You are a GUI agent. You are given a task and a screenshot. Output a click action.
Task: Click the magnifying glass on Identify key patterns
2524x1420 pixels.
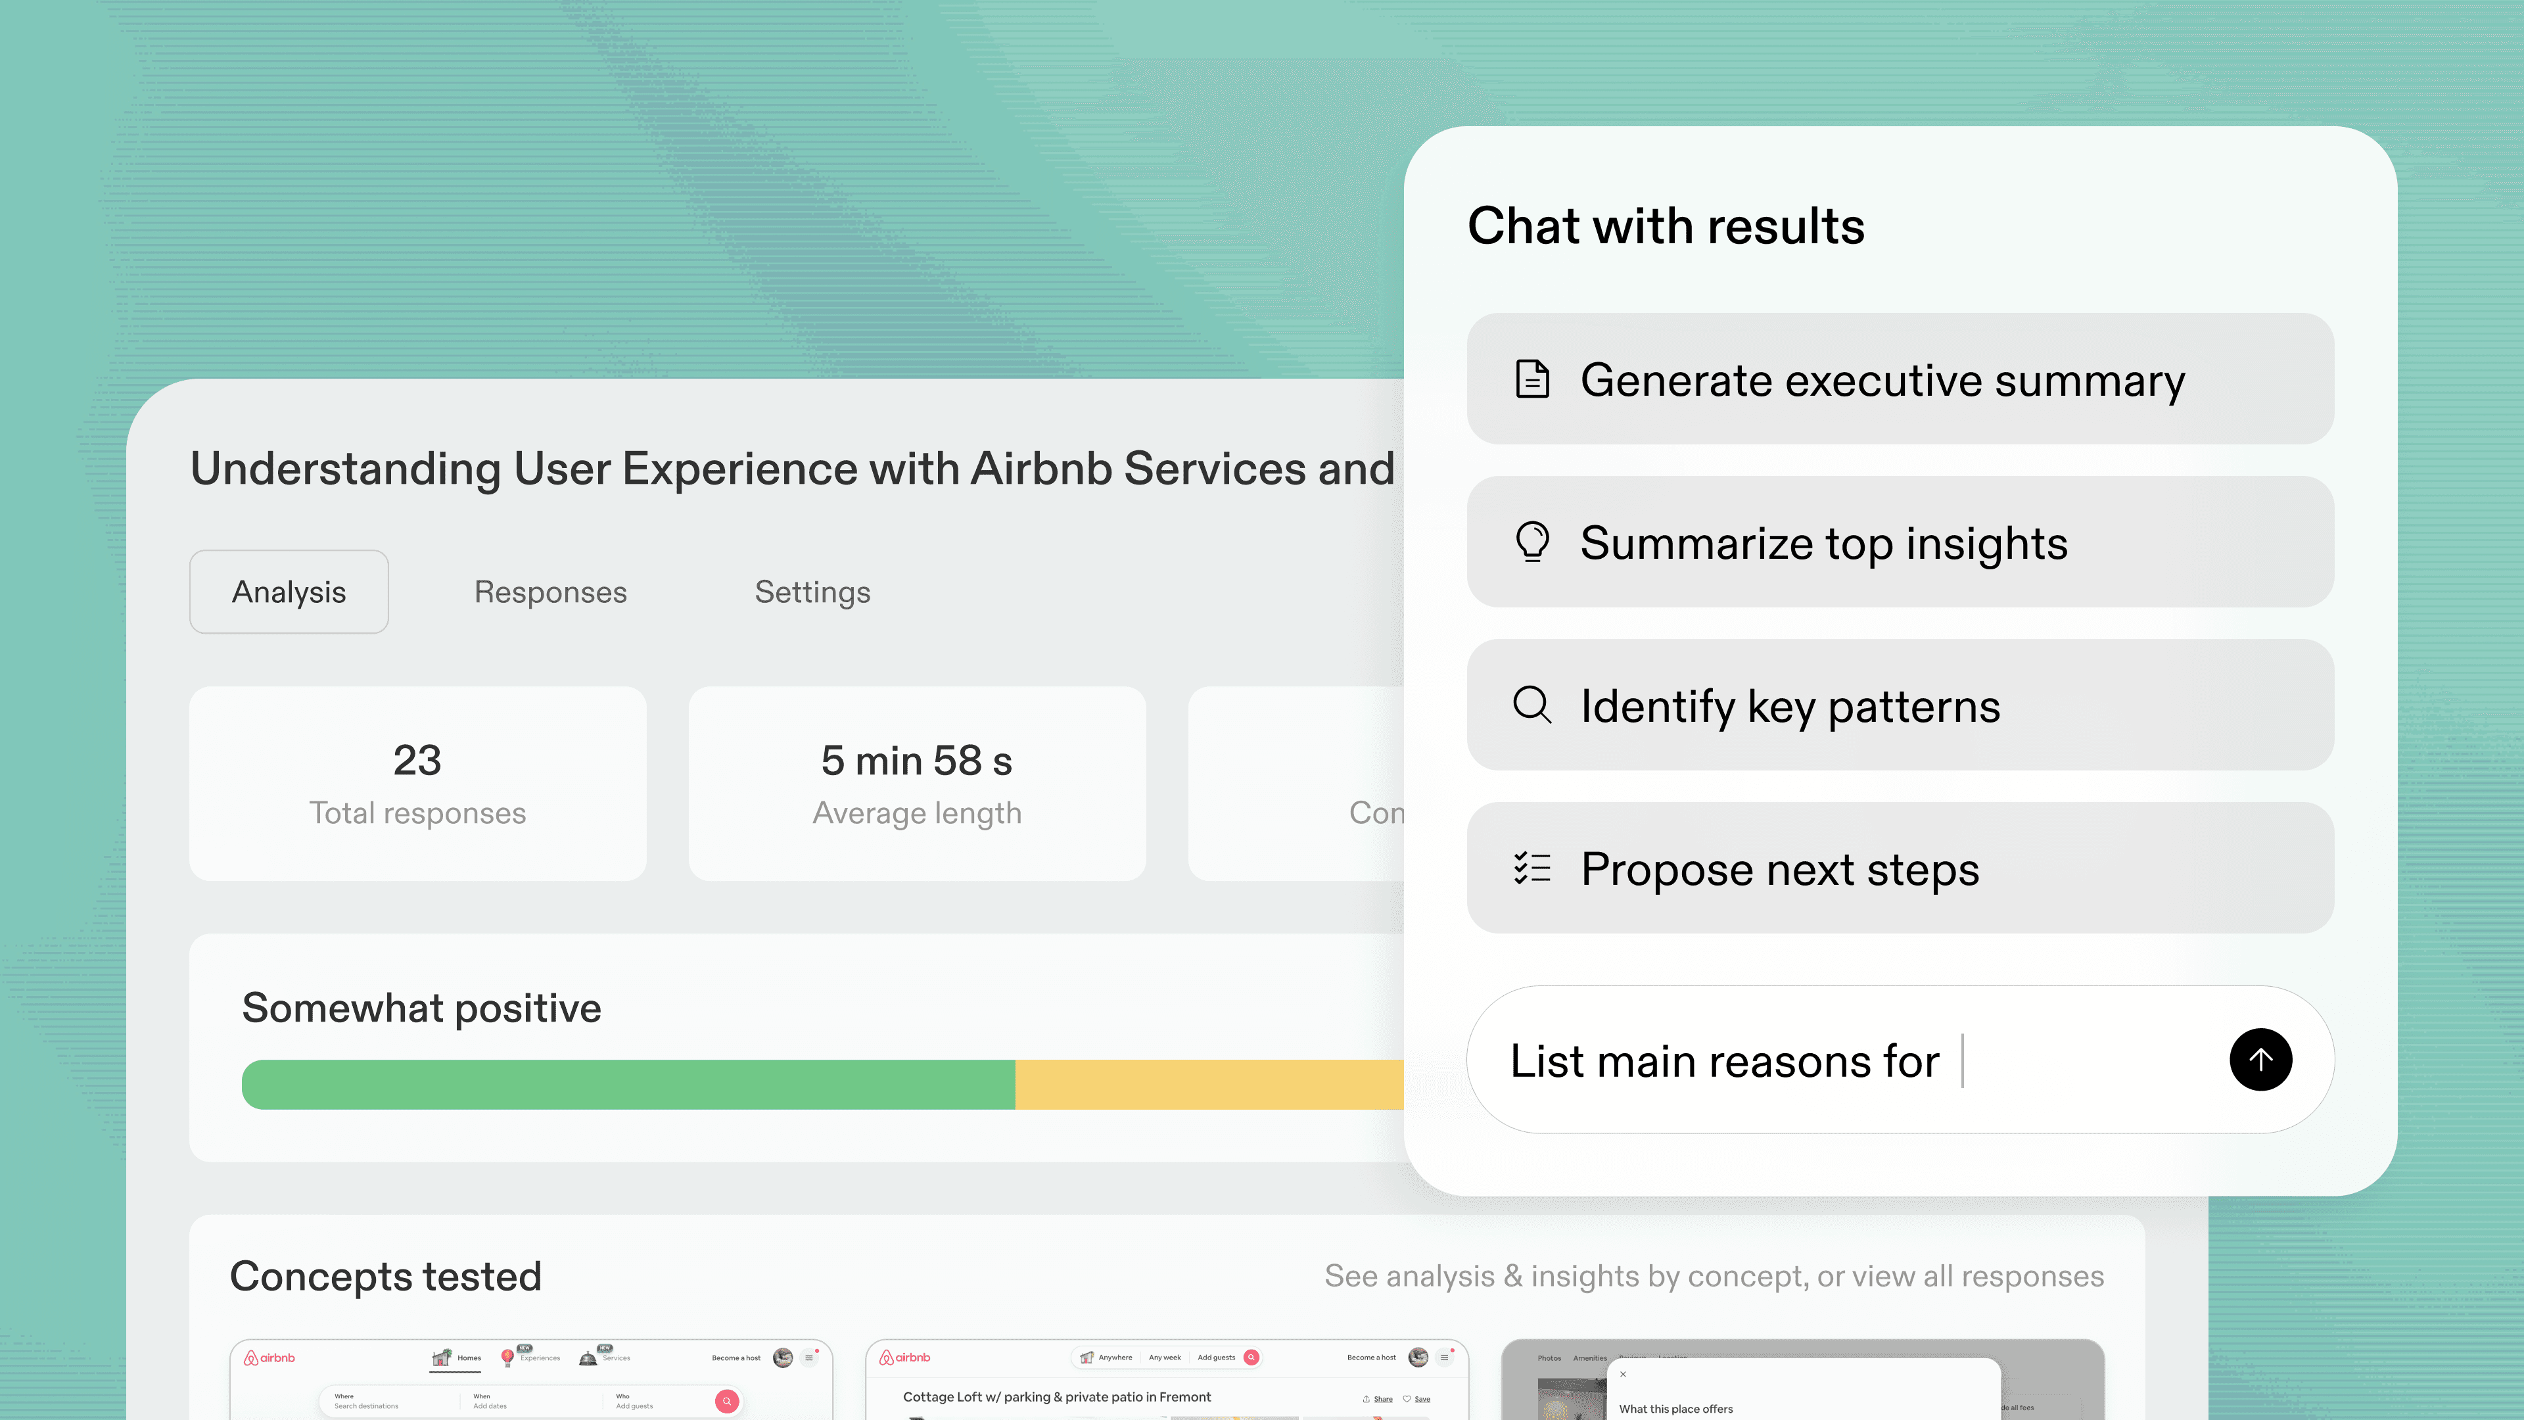pos(1532,705)
